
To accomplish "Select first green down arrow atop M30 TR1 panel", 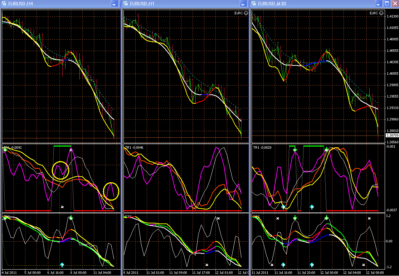I will click(x=295, y=149).
